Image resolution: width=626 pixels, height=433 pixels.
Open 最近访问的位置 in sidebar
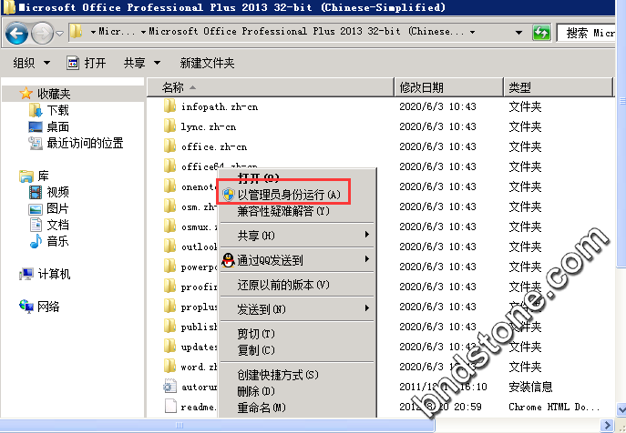point(85,143)
